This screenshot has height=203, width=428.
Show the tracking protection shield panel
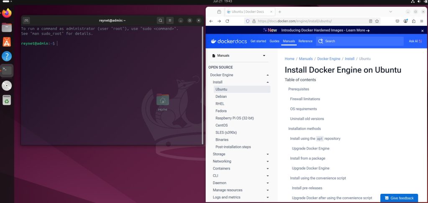(248, 21)
